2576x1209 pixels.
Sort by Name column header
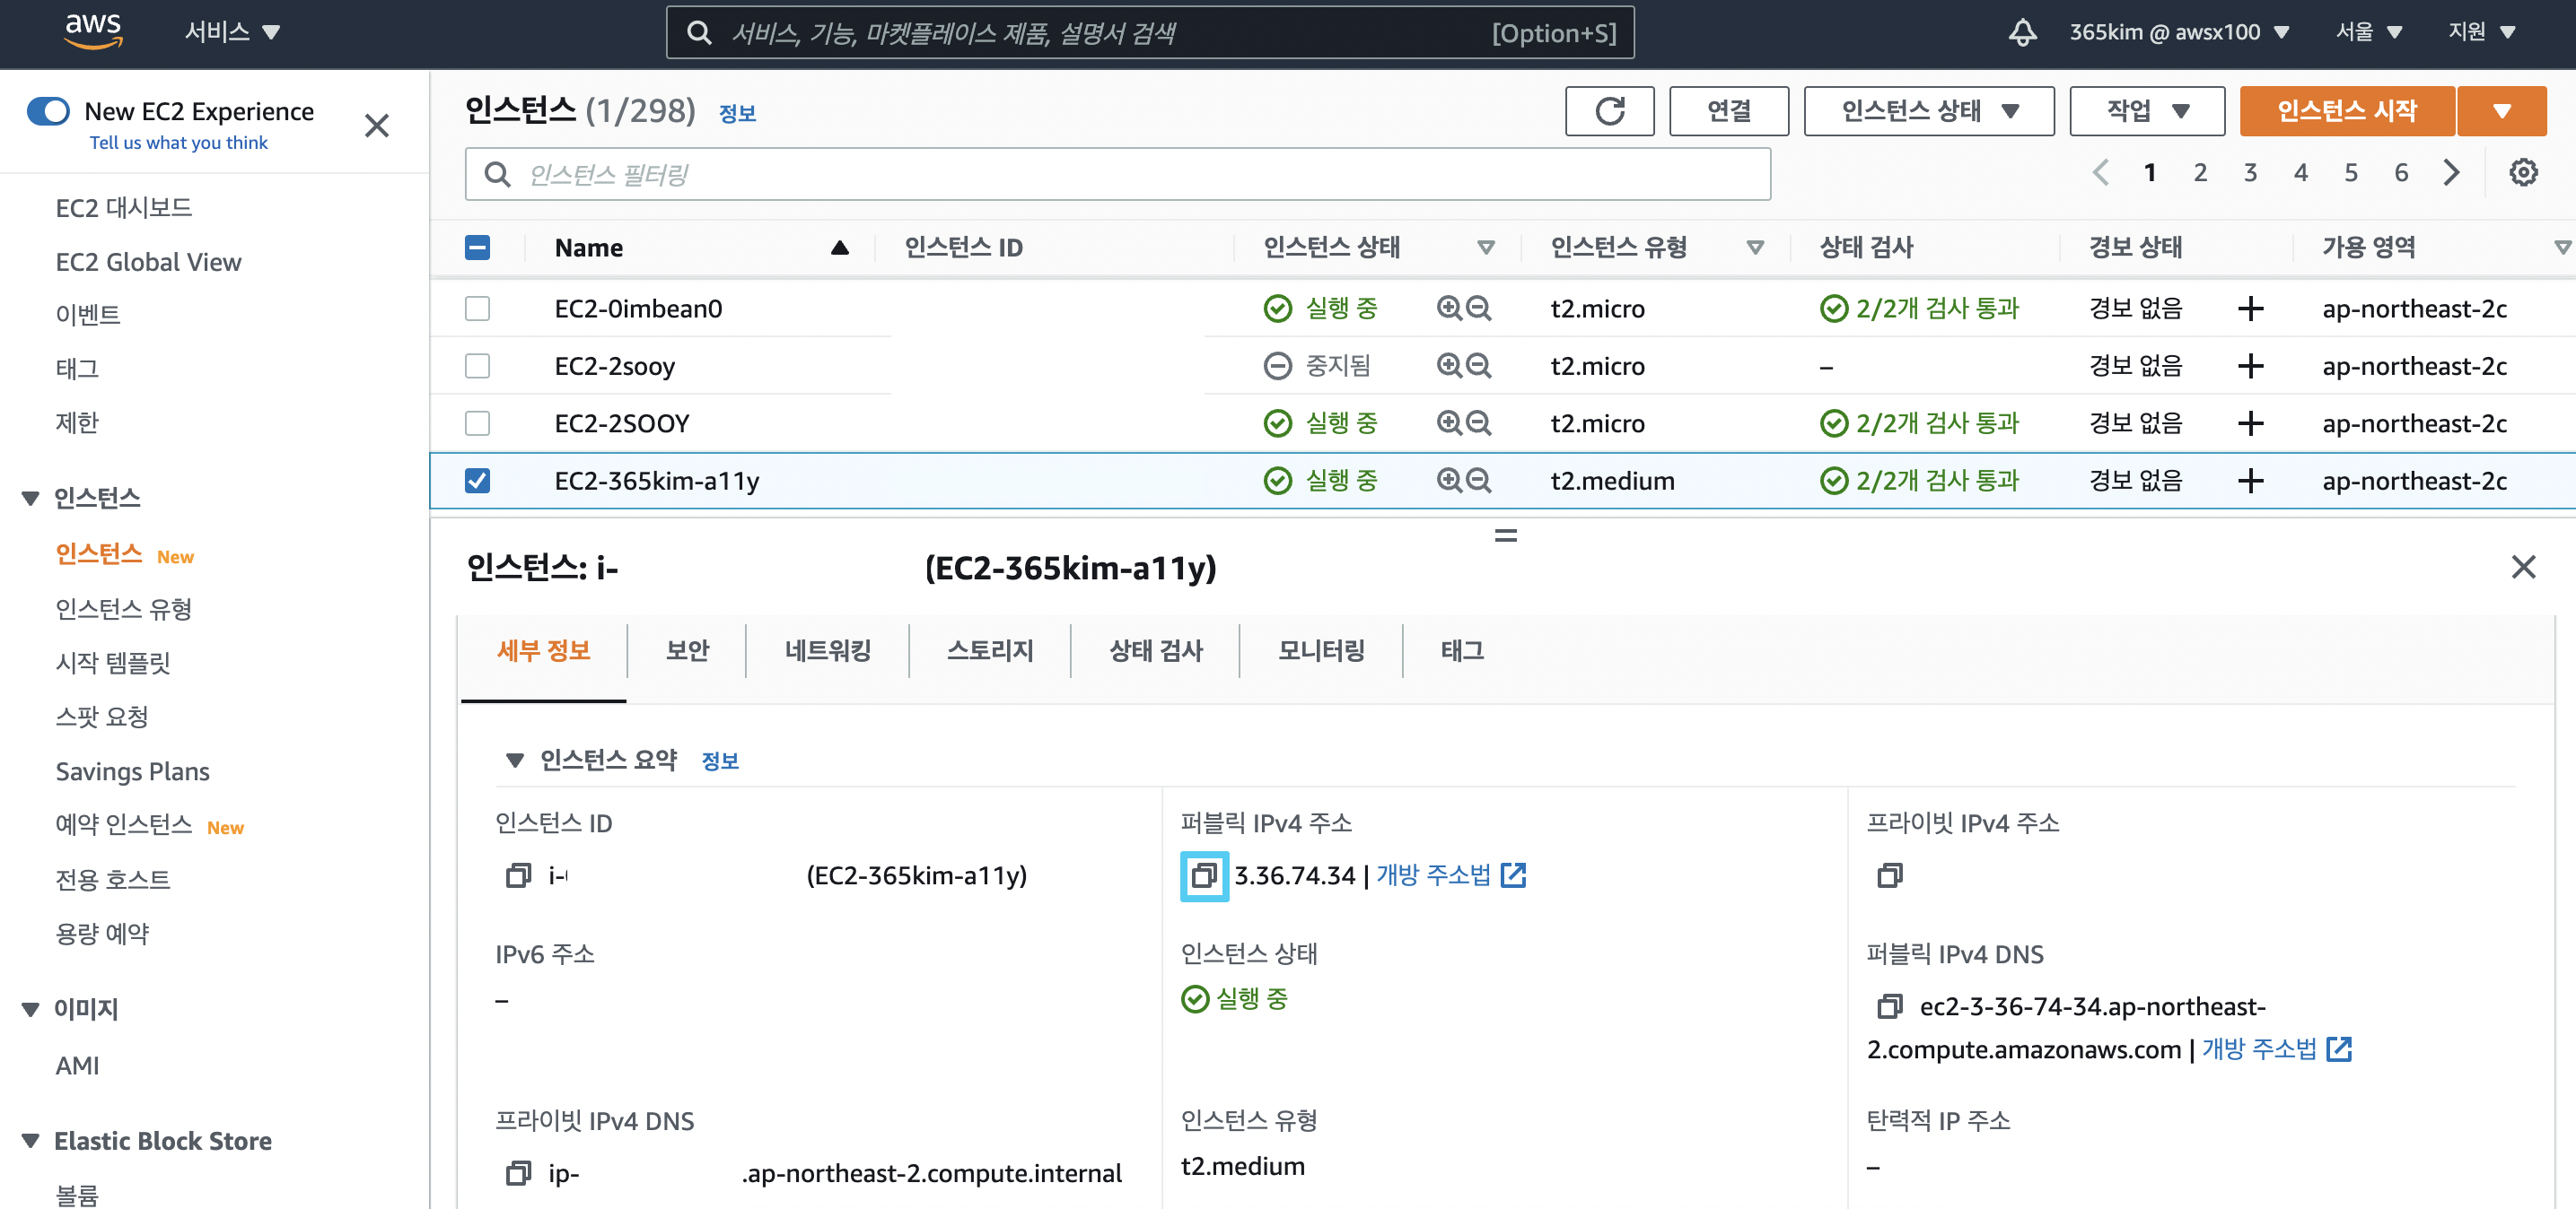point(588,247)
